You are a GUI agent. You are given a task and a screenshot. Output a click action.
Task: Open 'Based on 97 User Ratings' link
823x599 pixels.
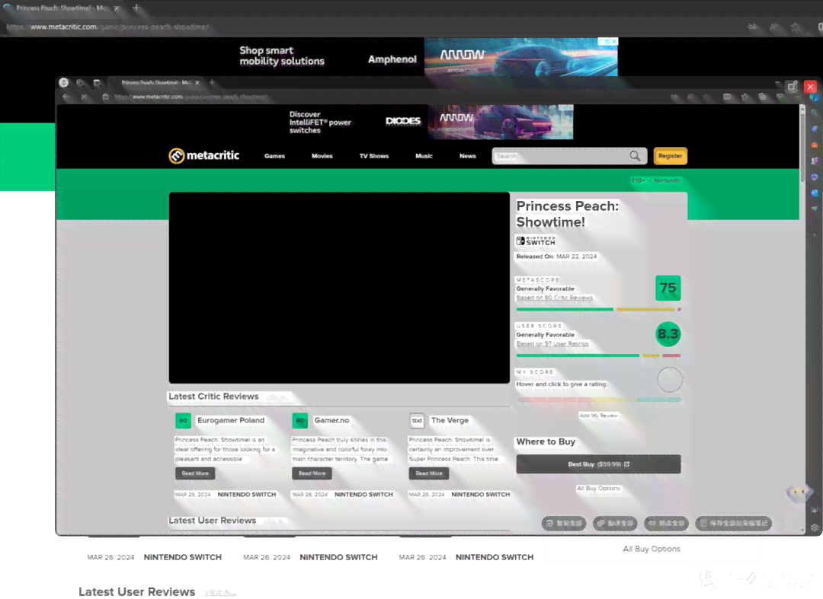[x=552, y=344]
